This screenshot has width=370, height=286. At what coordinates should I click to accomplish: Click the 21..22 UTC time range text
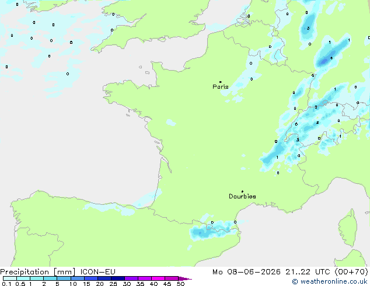point(308,272)
